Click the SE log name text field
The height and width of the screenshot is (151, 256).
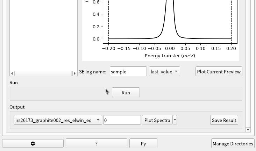pos(128,72)
